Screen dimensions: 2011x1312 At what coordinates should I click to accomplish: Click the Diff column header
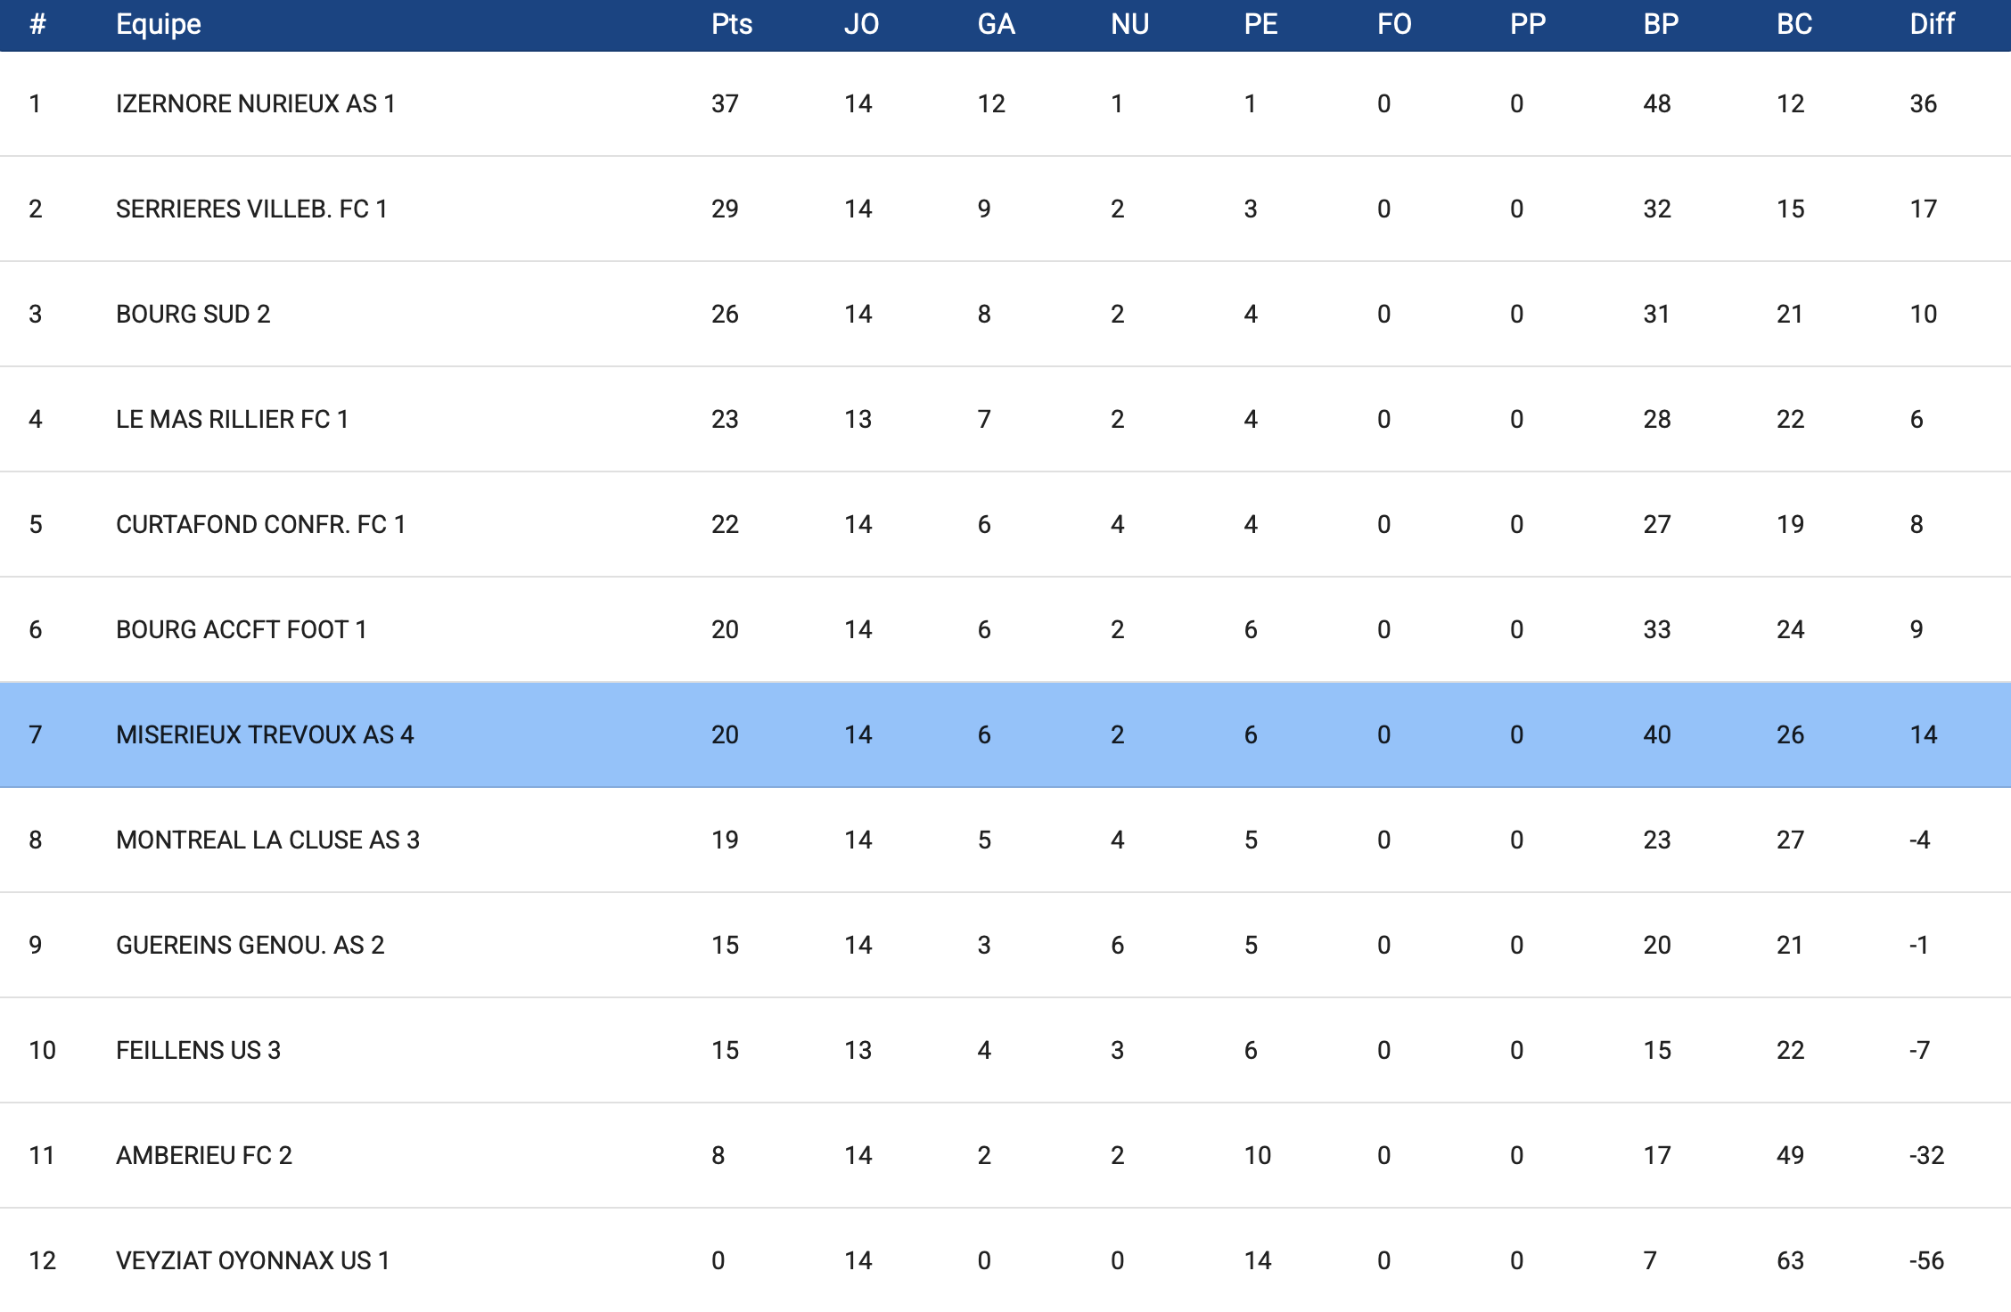[x=1932, y=24]
